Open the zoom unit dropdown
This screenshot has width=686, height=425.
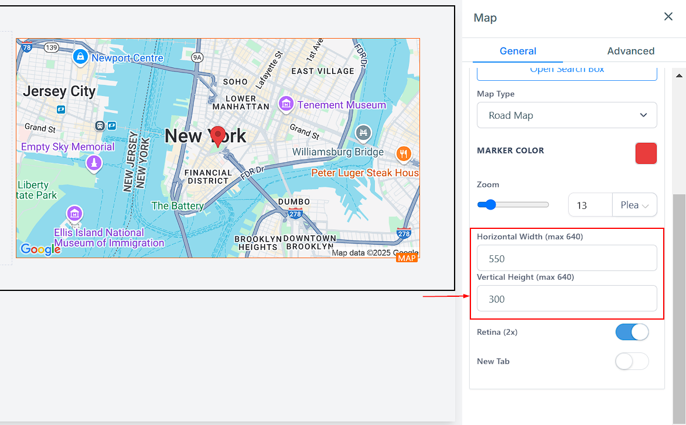pos(634,205)
